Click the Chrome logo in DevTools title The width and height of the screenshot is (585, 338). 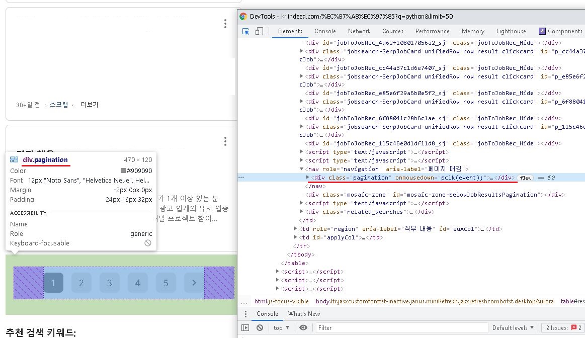coord(243,17)
